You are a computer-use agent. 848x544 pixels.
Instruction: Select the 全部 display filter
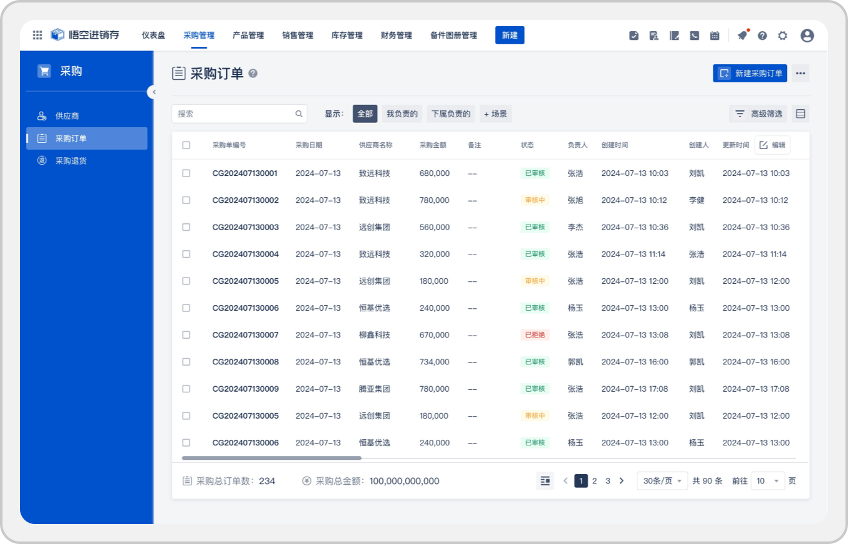click(x=365, y=114)
